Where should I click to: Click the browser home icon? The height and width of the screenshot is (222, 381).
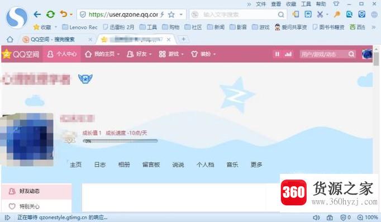(x=9, y=39)
